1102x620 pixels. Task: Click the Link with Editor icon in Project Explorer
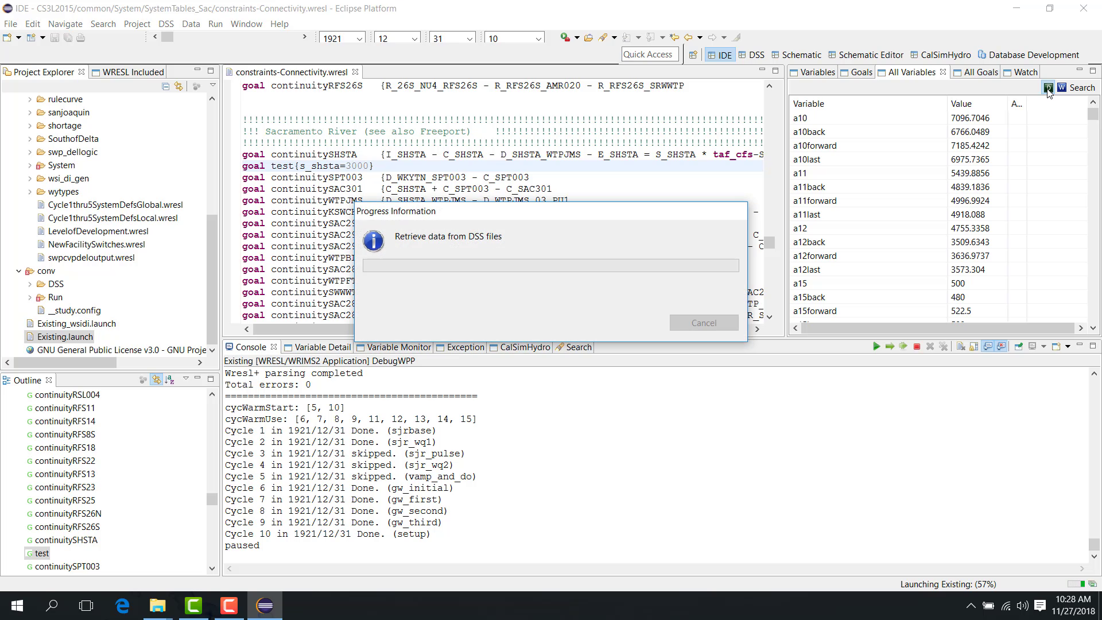(179, 87)
